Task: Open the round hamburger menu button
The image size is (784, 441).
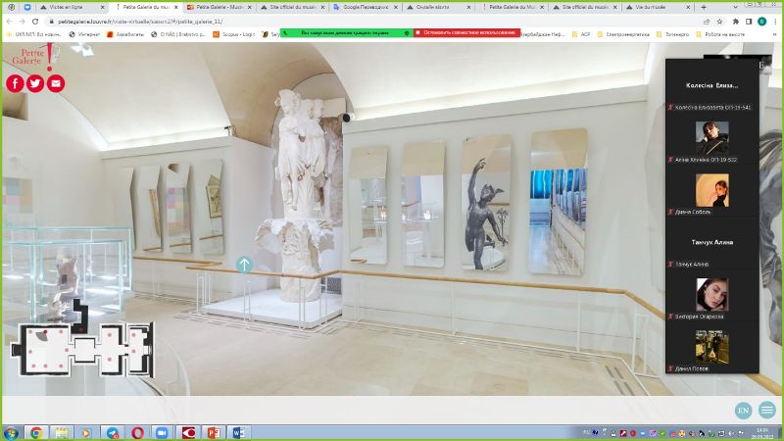Action: point(766,410)
